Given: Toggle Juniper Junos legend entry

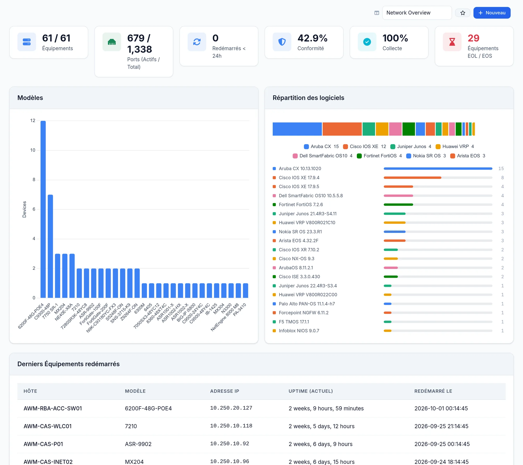Looking at the screenshot, I should pos(411,146).
